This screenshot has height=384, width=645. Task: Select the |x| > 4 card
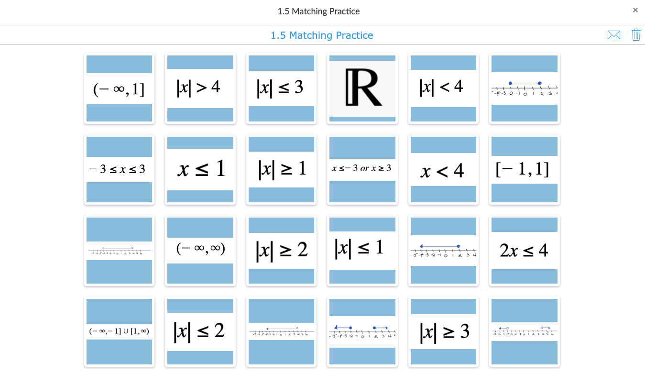(200, 88)
